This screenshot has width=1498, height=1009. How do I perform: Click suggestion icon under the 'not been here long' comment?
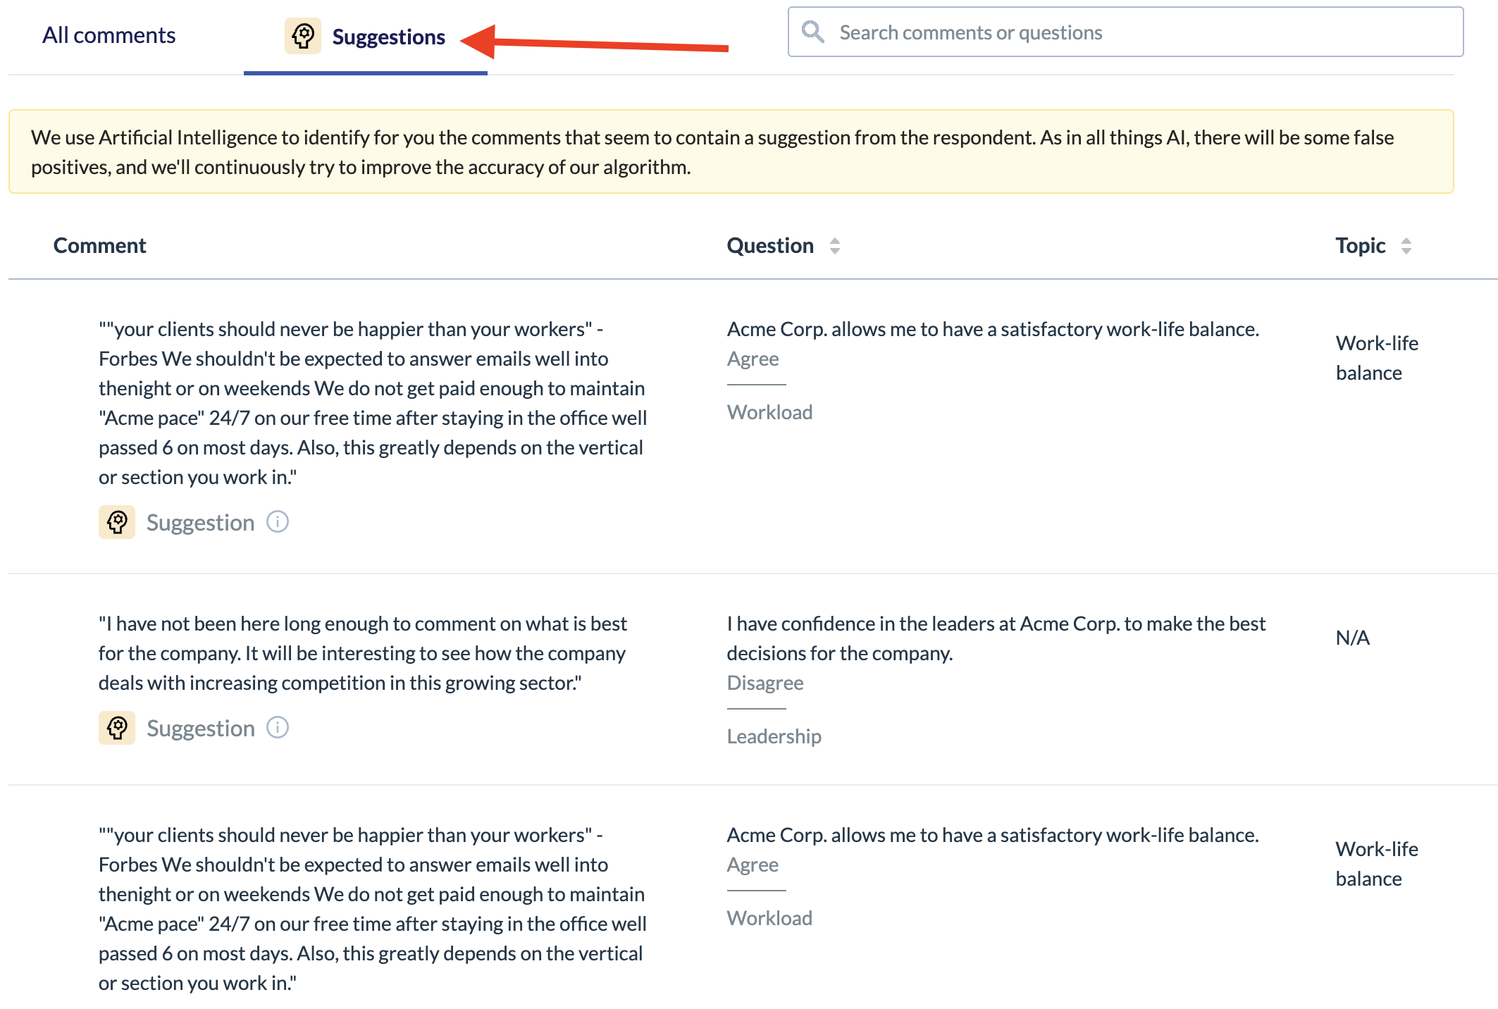coord(117,728)
